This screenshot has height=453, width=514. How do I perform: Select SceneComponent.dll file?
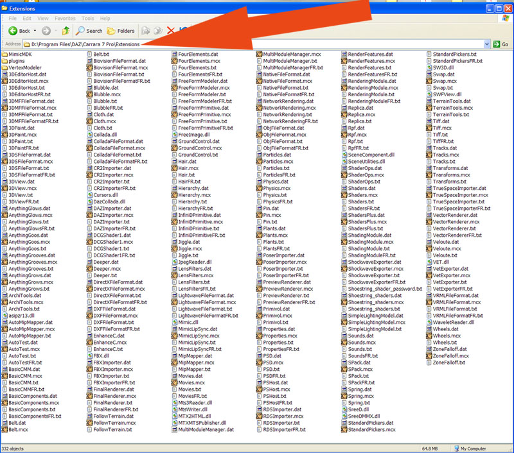pyautogui.click(x=368, y=155)
